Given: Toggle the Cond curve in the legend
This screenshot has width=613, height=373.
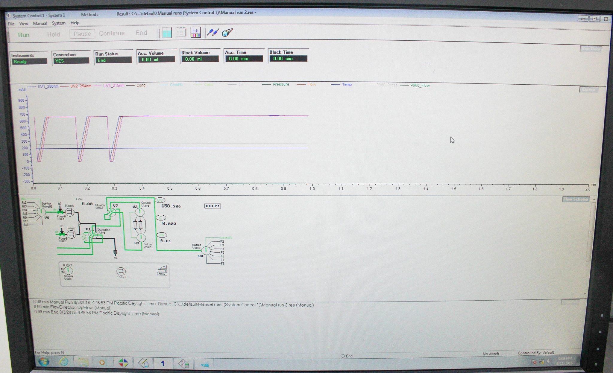Looking at the screenshot, I should [141, 85].
